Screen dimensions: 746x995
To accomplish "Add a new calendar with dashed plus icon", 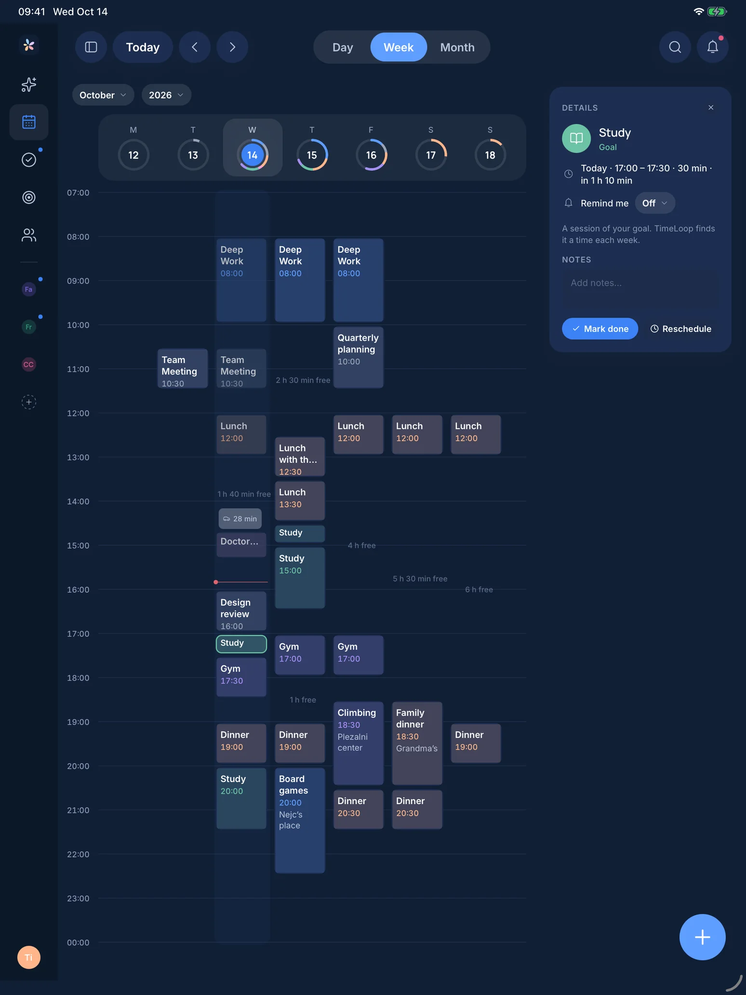I will click(x=29, y=402).
